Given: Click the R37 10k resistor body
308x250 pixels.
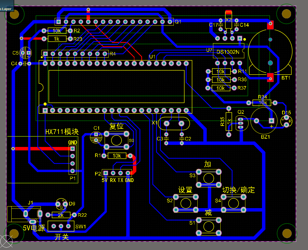Looking at the screenshot, I should point(221,88).
